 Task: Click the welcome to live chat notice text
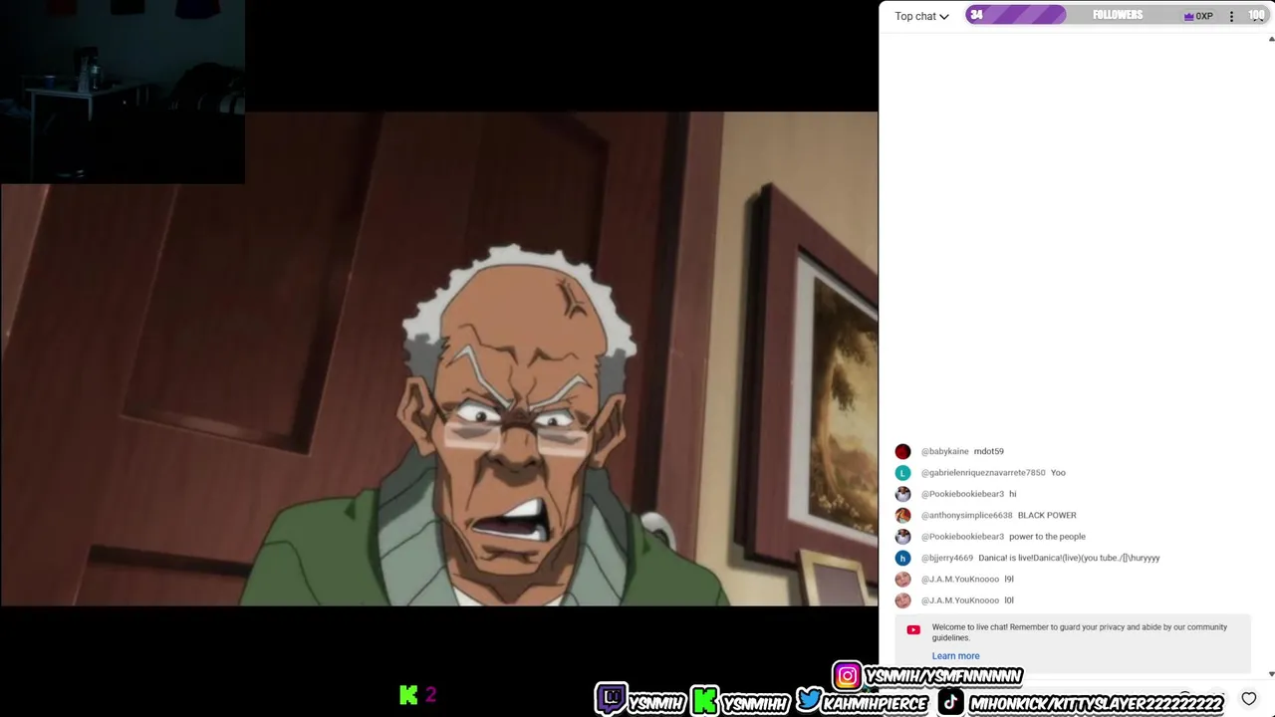pyautogui.click(x=1079, y=632)
